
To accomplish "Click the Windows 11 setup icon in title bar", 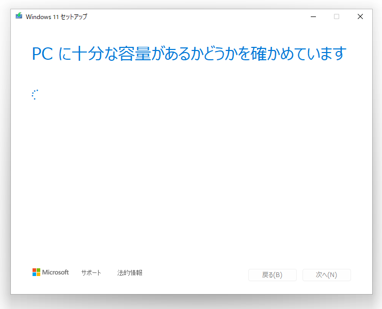I will [19, 16].
